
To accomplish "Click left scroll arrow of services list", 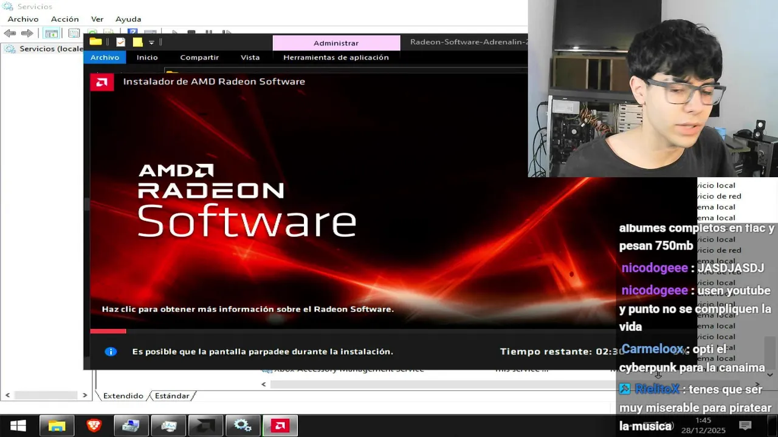I will pos(264,384).
